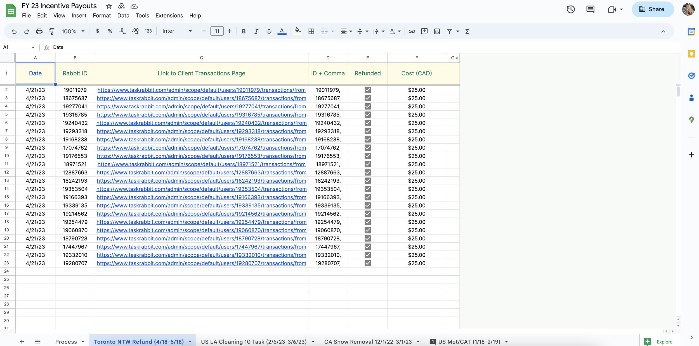Click the font size input field
The width and height of the screenshot is (699, 346).
[217, 31]
